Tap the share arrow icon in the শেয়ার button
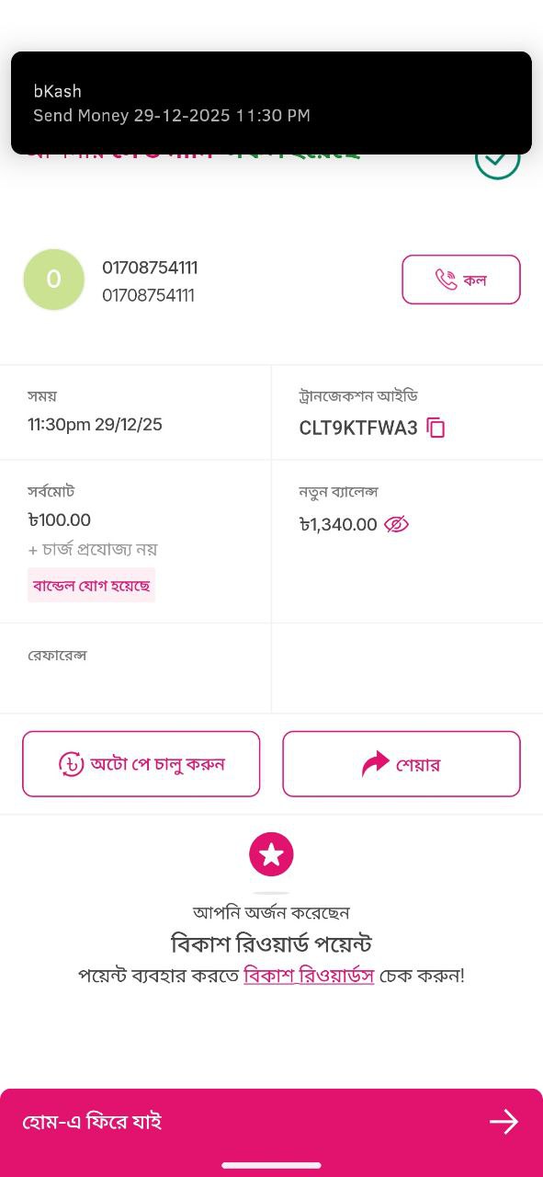Image resolution: width=543 pixels, height=1177 pixels. [377, 763]
